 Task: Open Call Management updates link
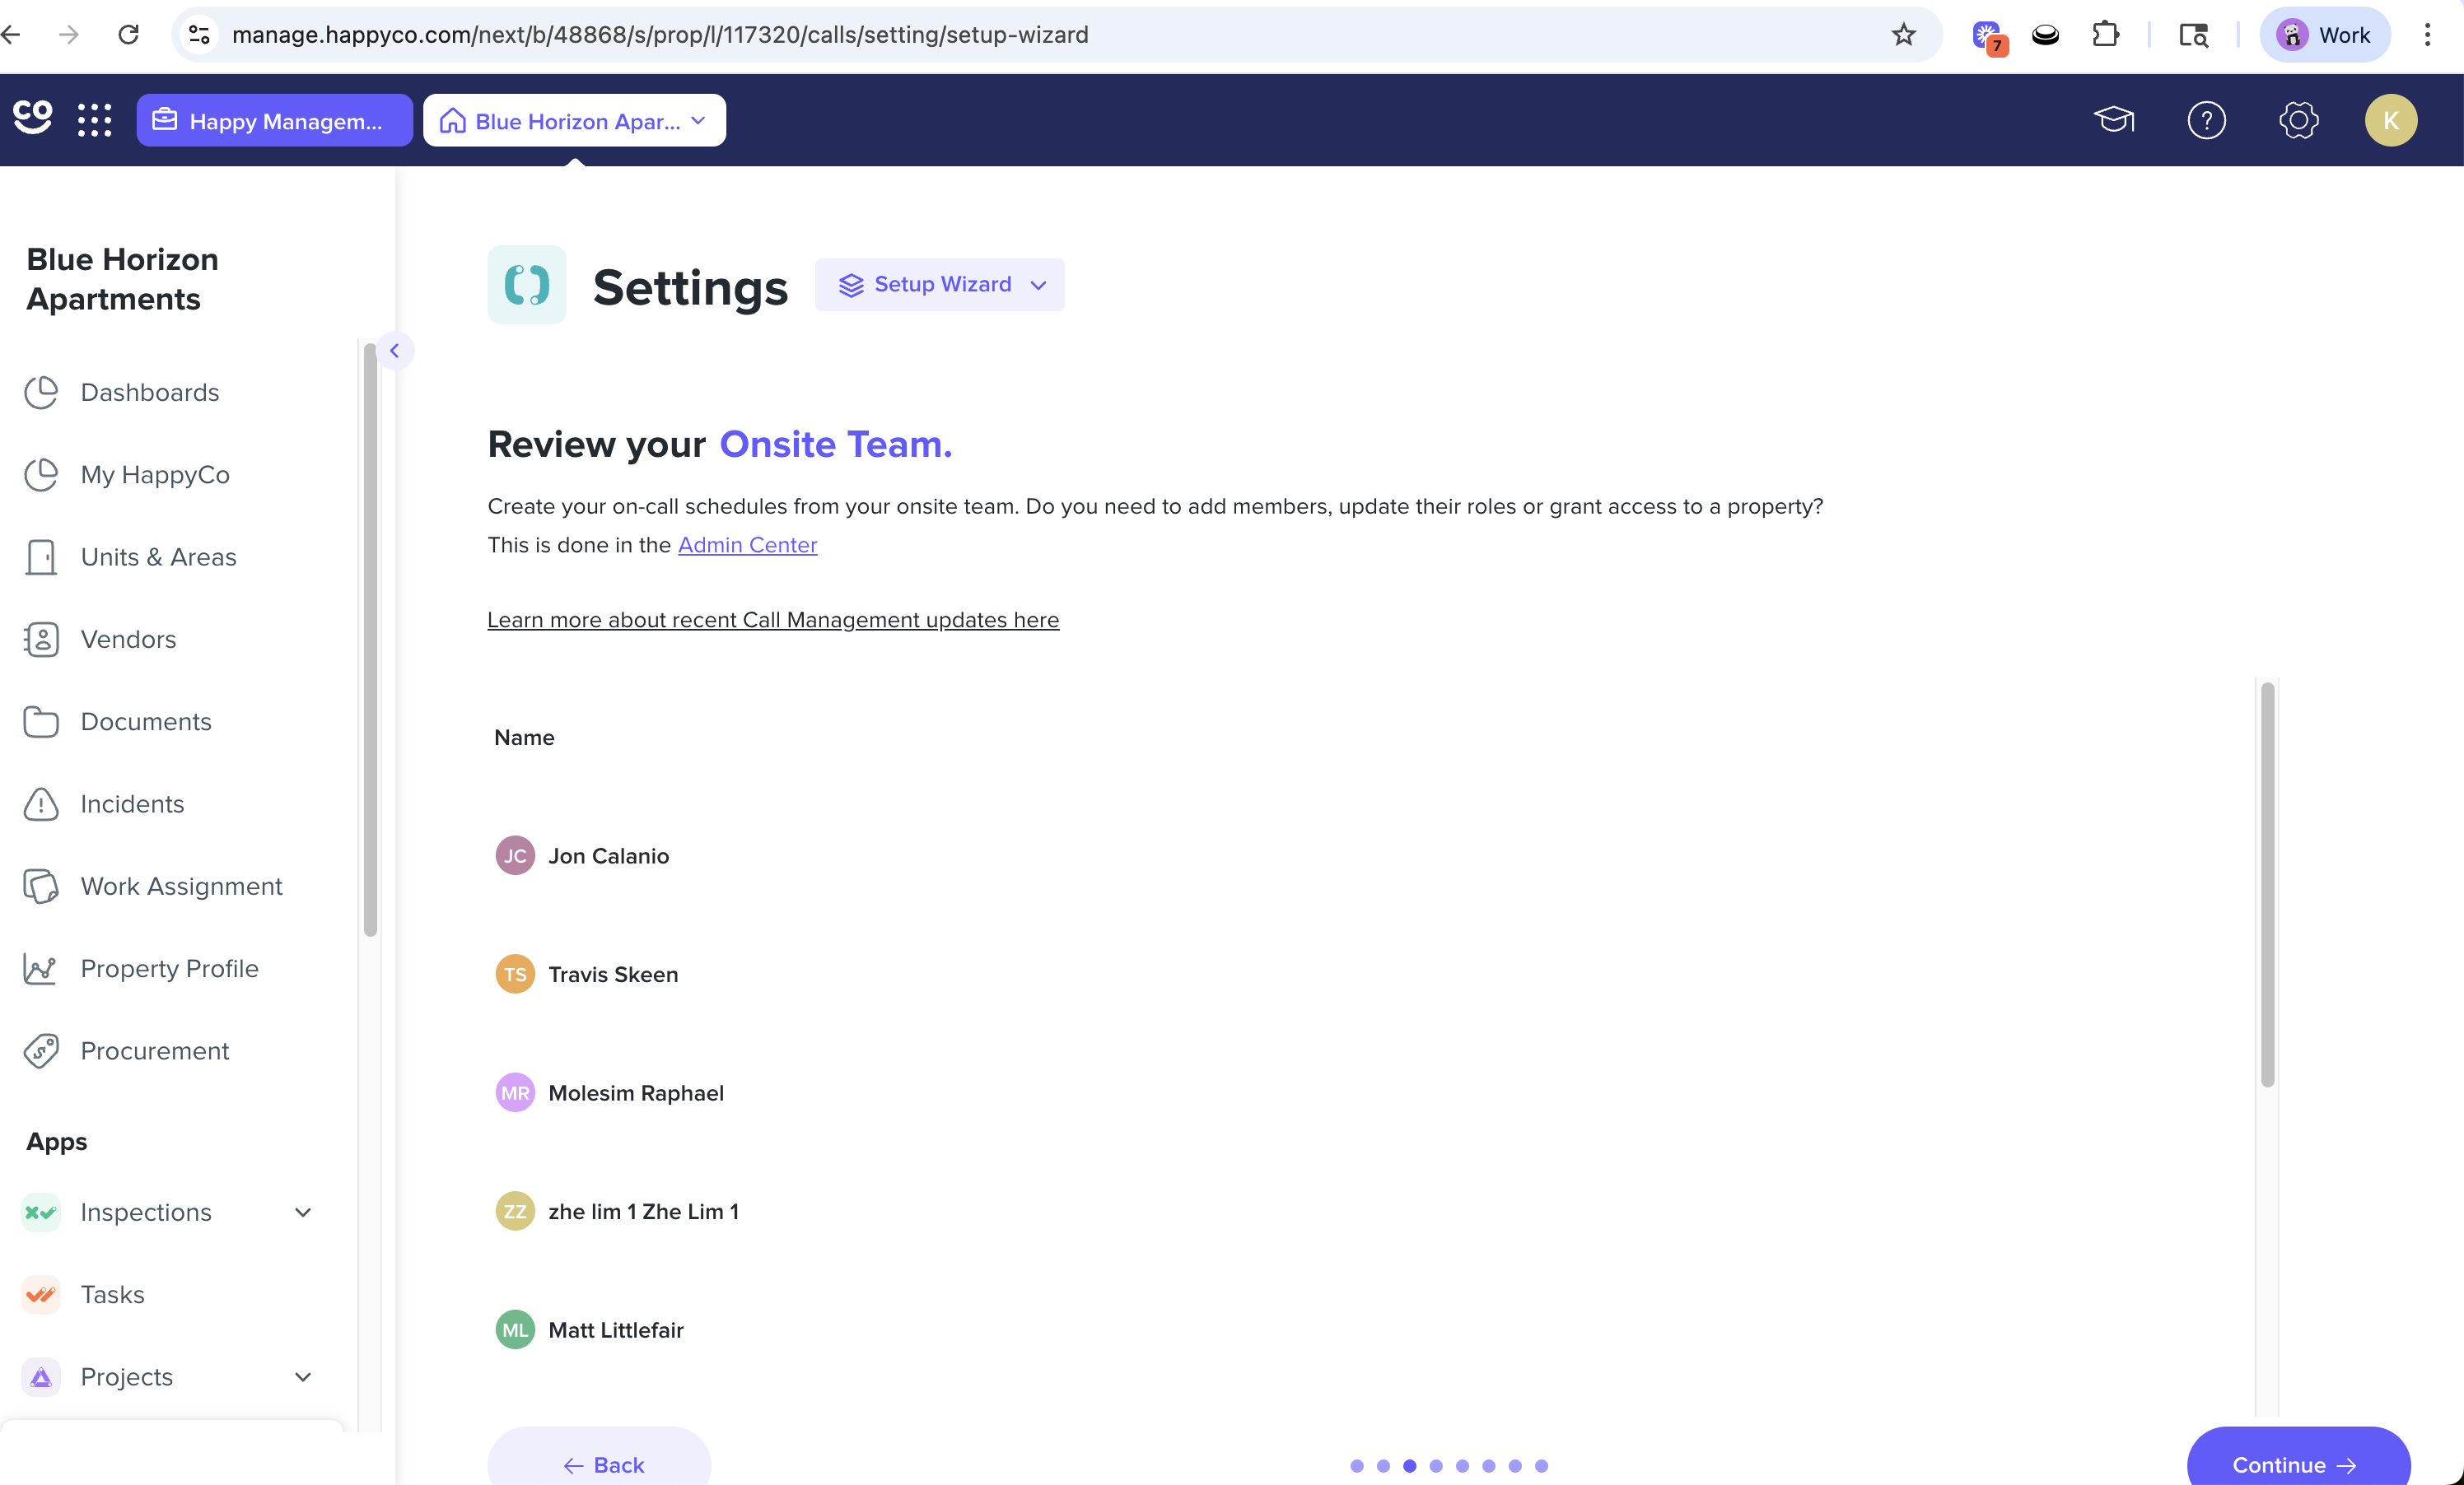[x=773, y=620]
